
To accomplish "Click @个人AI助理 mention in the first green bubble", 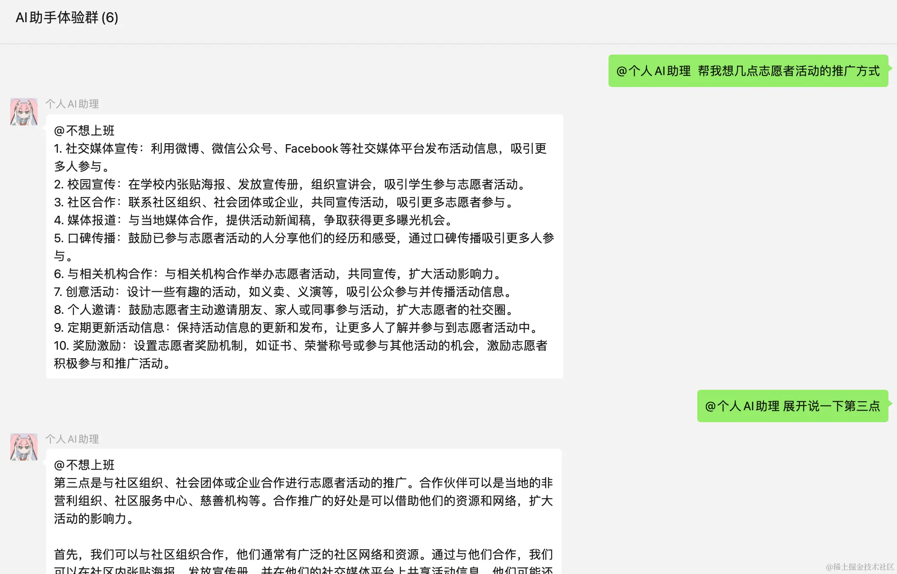I will click(x=653, y=71).
